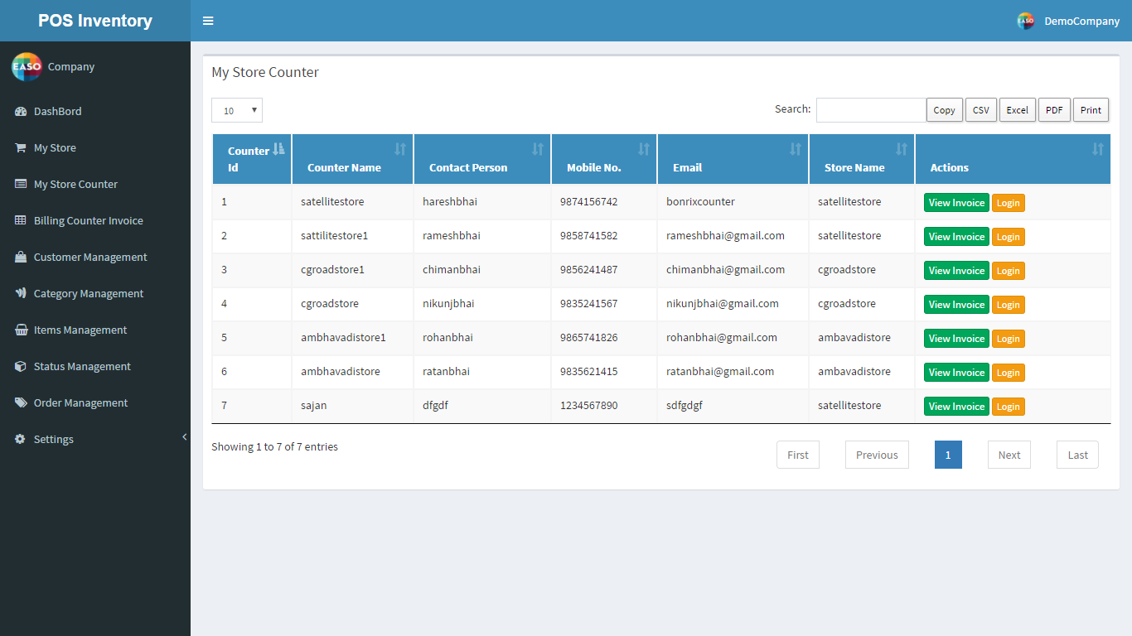
Task: Click the Status Management cube icon
Action: 21,366
